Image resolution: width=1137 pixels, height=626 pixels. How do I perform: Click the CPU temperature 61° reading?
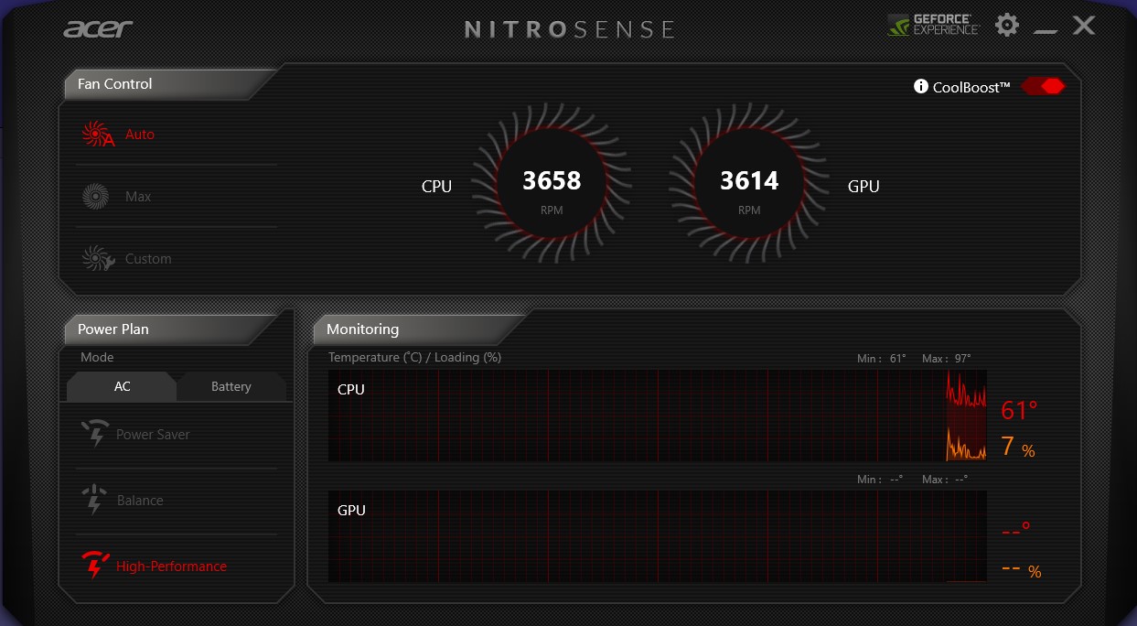(x=1019, y=410)
